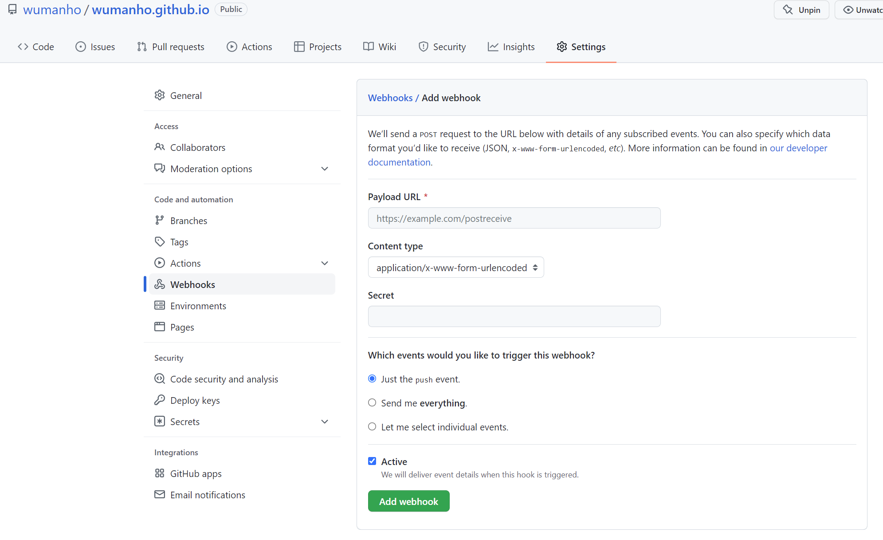Switch to the Insights tab

[511, 47]
